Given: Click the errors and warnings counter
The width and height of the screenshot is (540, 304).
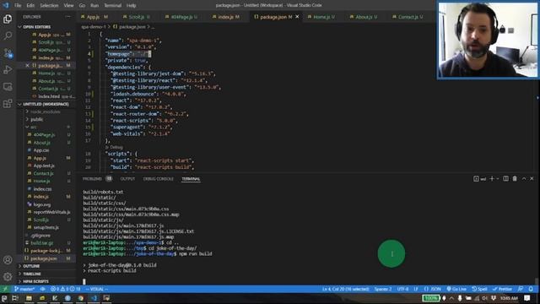Looking at the screenshot, I should tap(66, 289).
